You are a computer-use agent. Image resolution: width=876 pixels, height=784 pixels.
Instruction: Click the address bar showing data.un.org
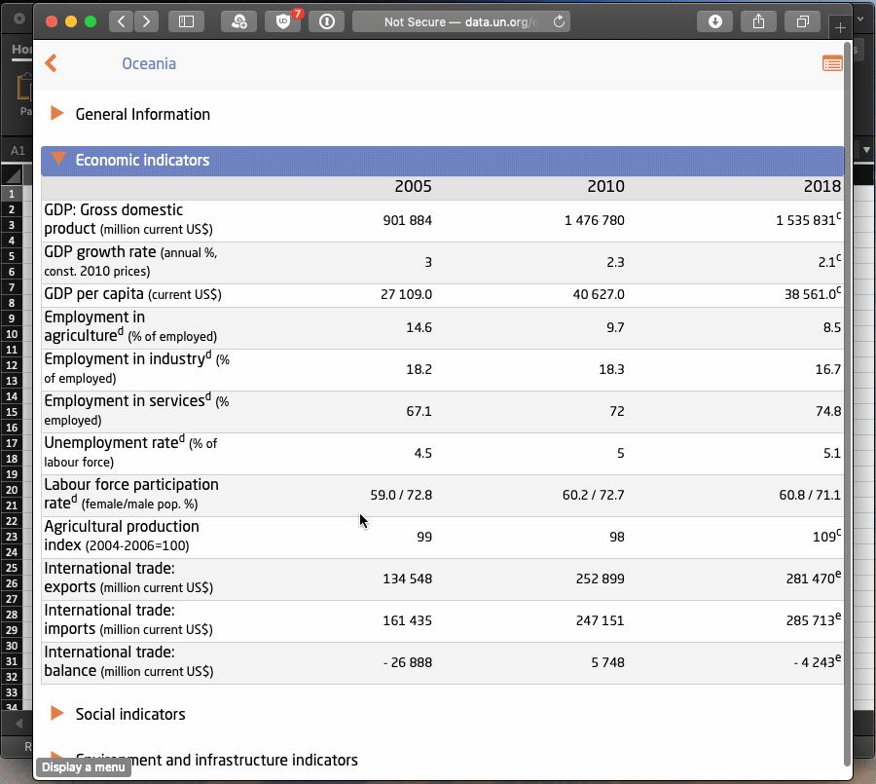coord(457,21)
